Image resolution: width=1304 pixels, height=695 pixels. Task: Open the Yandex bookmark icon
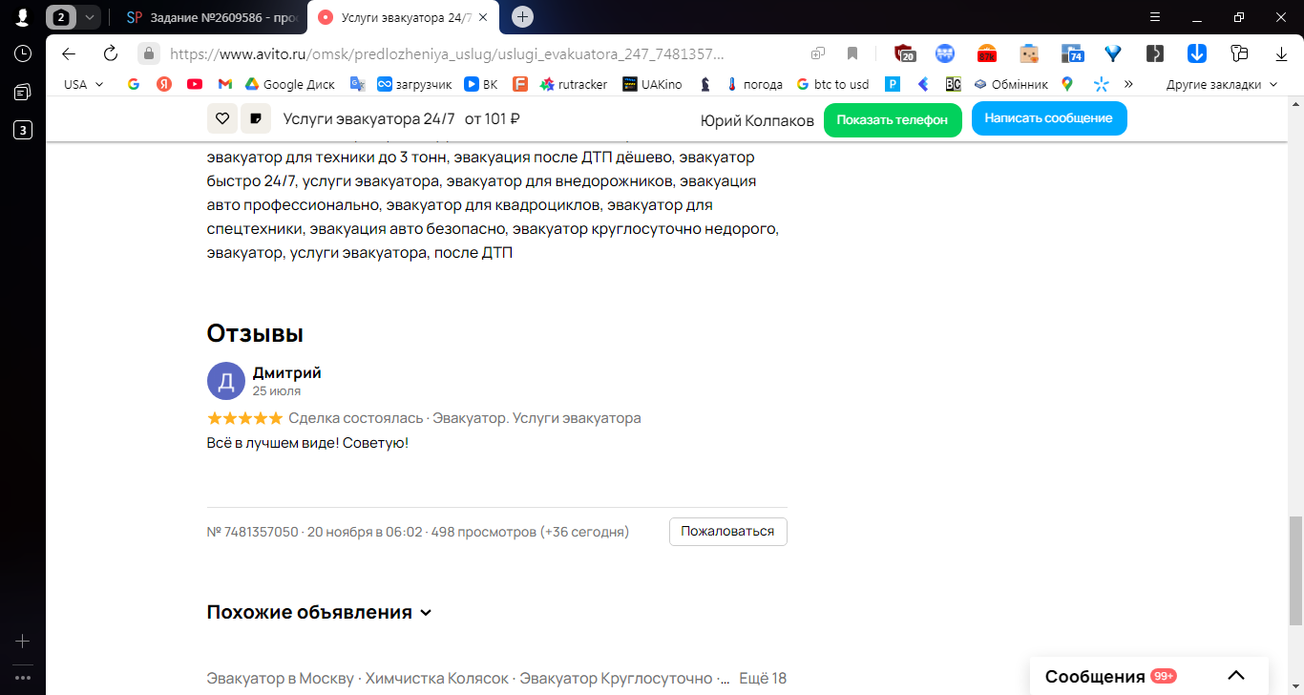pos(164,84)
